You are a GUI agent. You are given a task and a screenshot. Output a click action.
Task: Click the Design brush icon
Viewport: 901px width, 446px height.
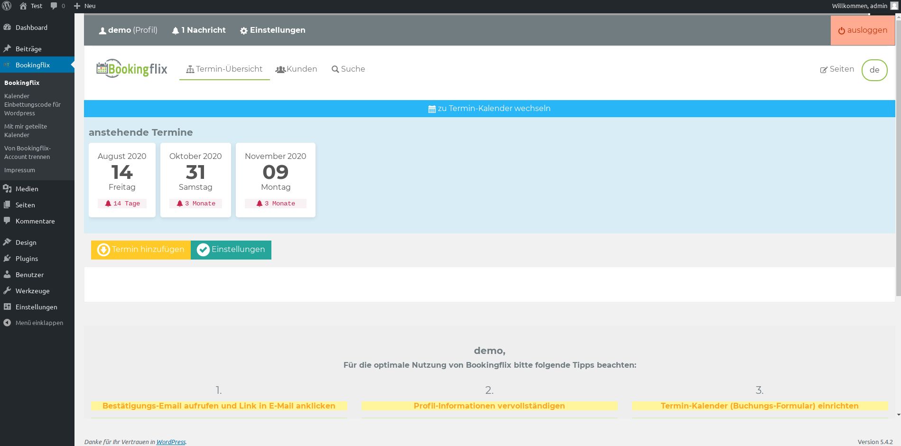[x=7, y=242]
